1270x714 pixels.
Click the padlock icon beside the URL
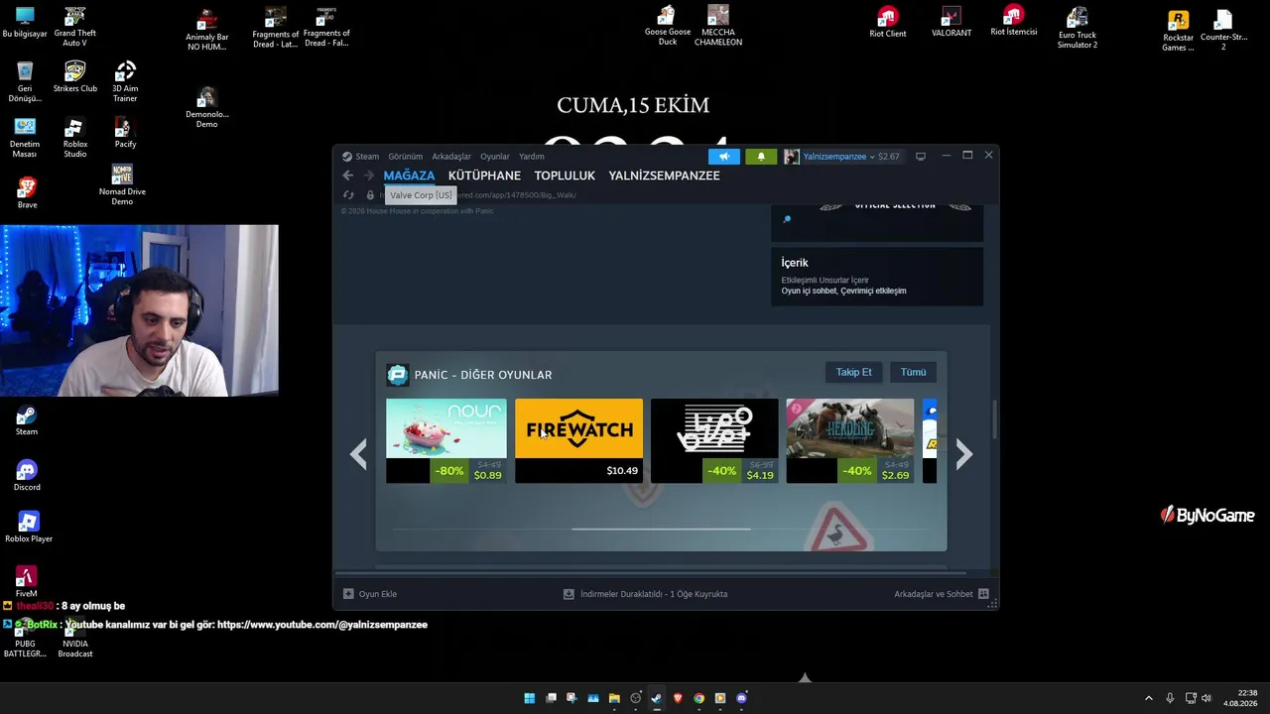(370, 195)
